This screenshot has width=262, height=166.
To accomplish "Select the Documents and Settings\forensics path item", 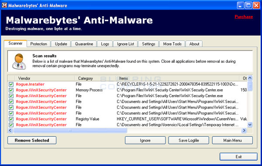I will pyautogui.click(x=177, y=125).
